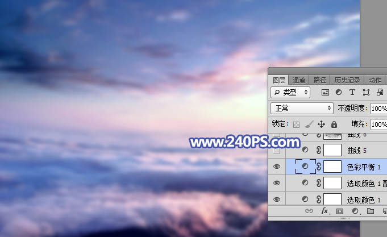Toggle lock all padlock icon
This screenshot has height=237, width=387.
[334, 124]
